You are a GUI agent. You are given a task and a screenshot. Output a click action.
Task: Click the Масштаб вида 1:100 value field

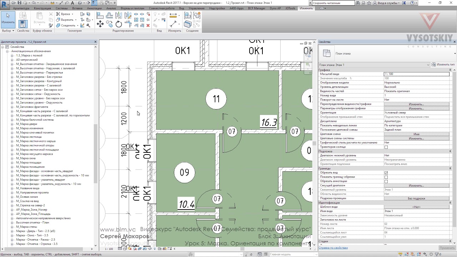(x=416, y=74)
